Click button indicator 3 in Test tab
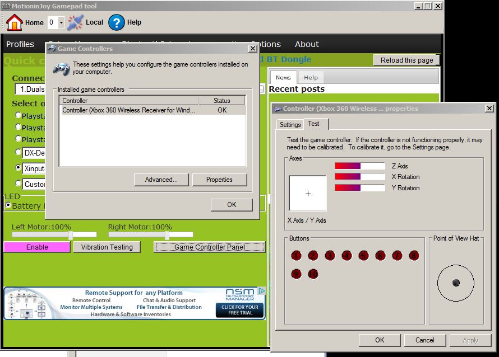The height and width of the screenshot is (357, 499). 330,256
